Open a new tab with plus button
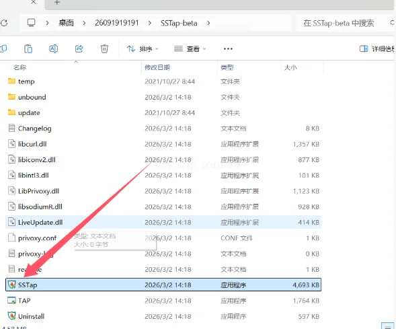 [57, 2]
